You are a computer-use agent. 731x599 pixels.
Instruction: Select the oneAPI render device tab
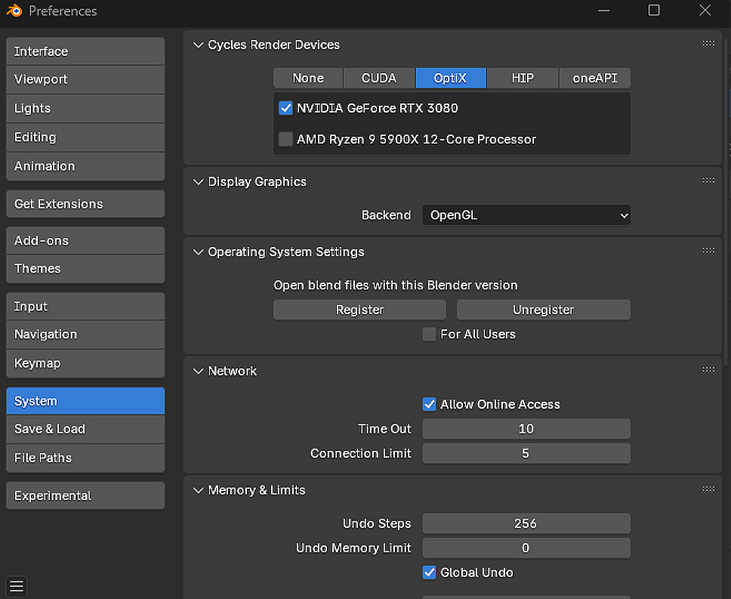pos(595,78)
